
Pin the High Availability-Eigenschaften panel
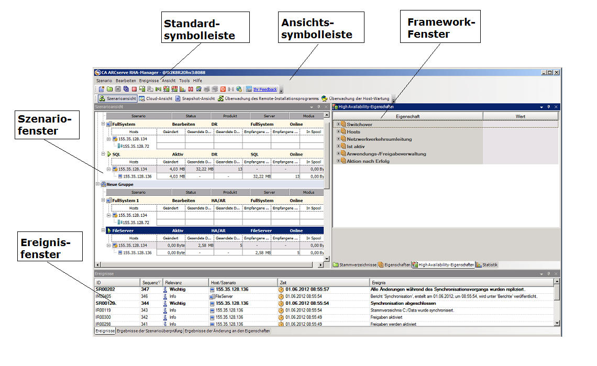[x=548, y=107]
